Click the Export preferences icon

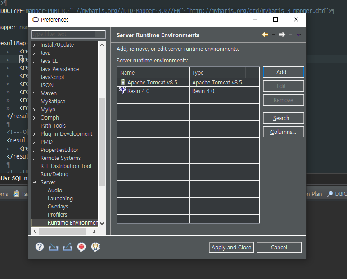pos(68,247)
